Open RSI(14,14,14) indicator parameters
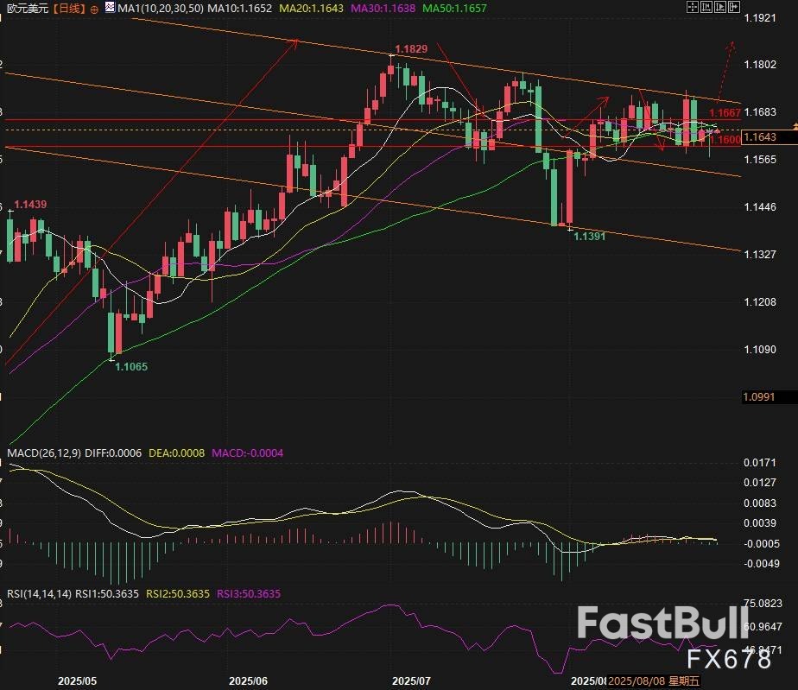The height and width of the screenshot is (690, 798). 39,593
